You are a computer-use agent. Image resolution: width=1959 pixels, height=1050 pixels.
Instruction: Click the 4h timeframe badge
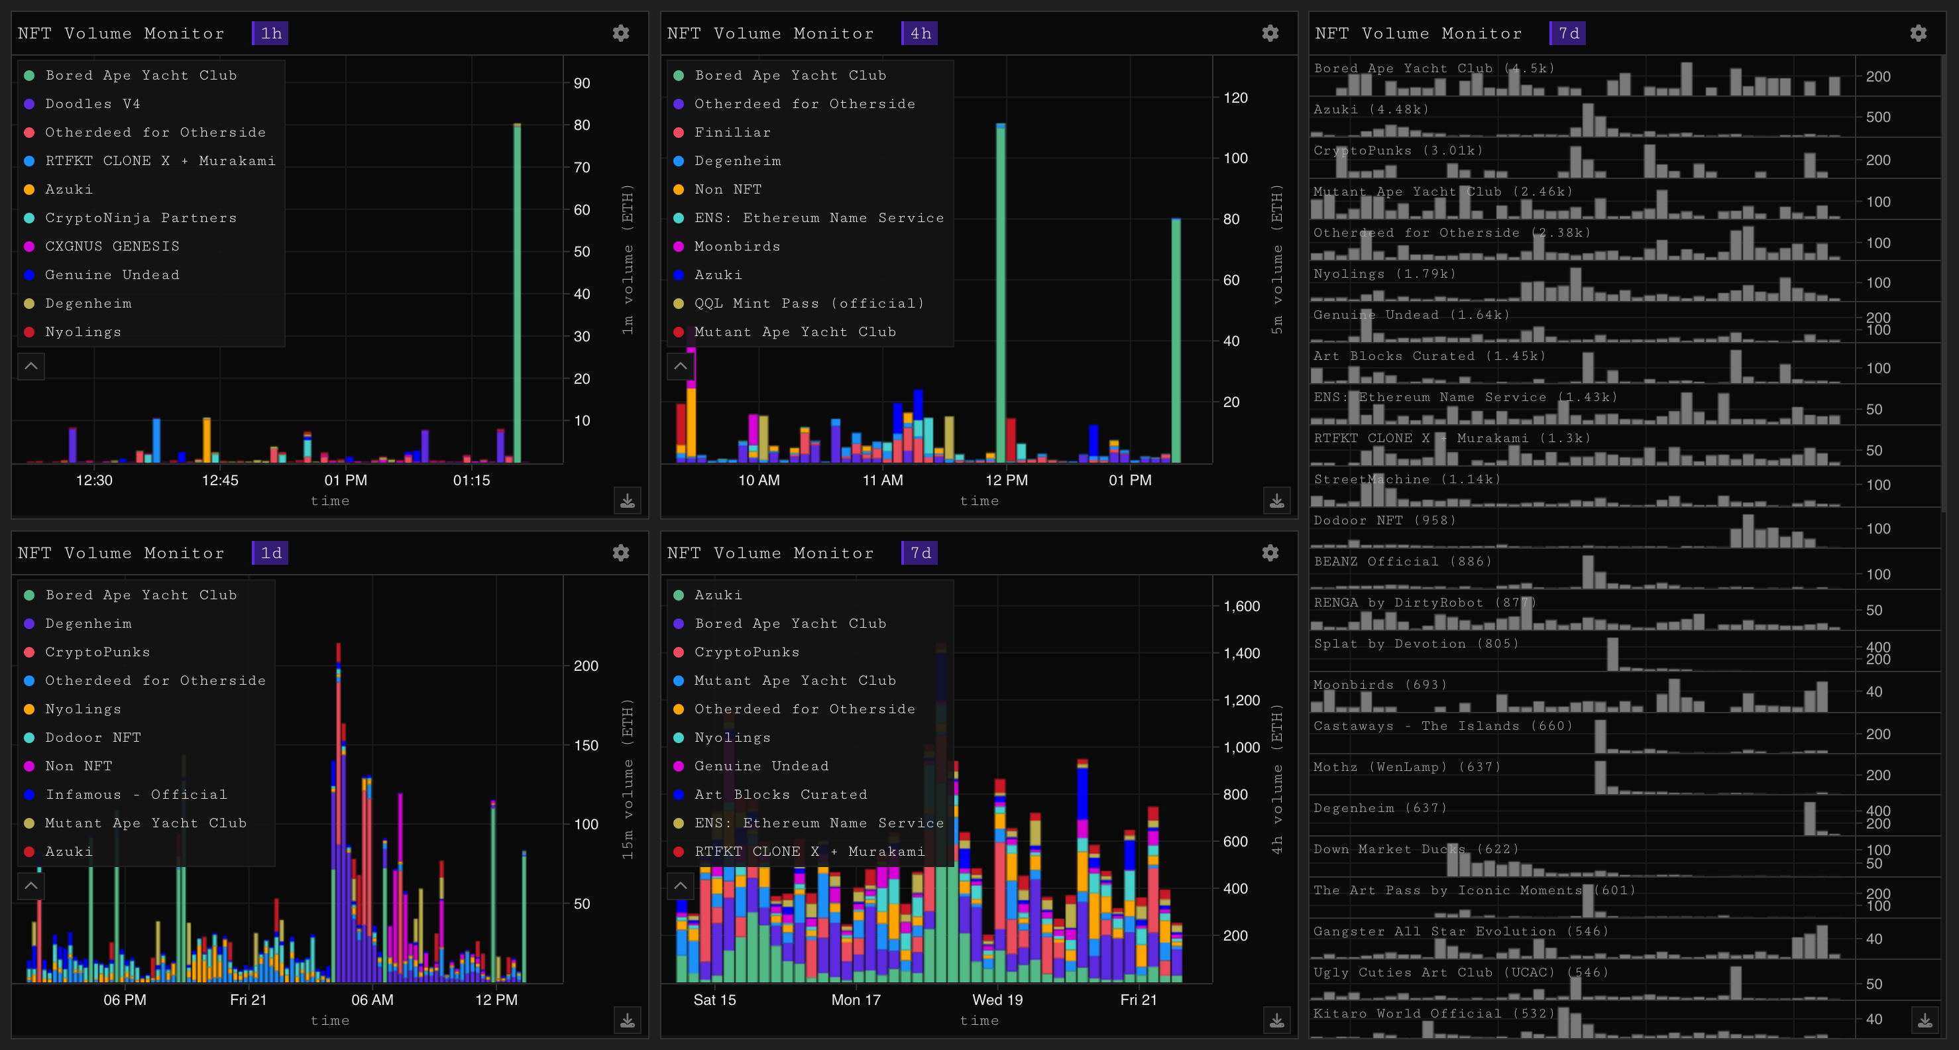(x=920, y=32)
